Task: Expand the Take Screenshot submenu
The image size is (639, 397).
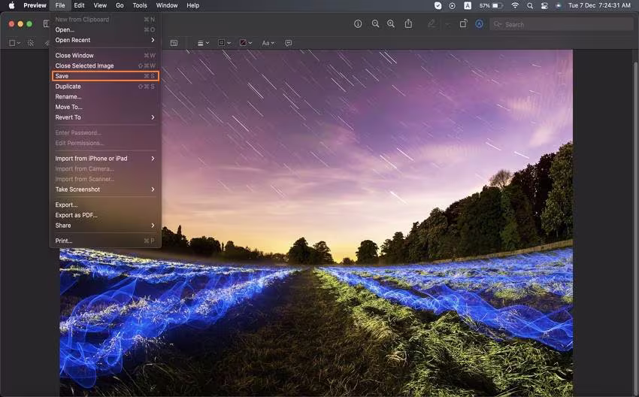Action: tap(105, 189)
